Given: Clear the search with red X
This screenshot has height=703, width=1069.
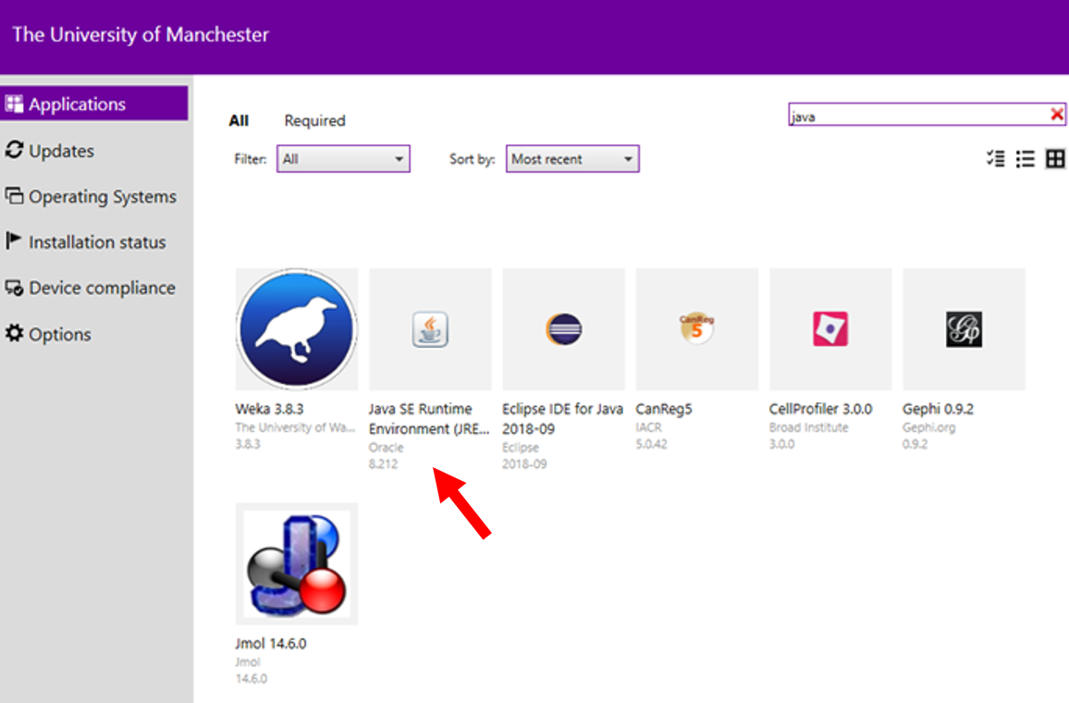Looking at the screenshot, I should click(x=1056, y=115).
